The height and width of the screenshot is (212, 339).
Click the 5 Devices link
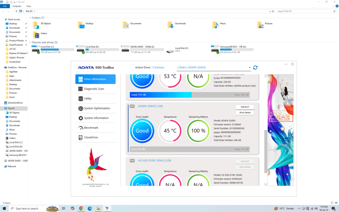click(158, 68)
